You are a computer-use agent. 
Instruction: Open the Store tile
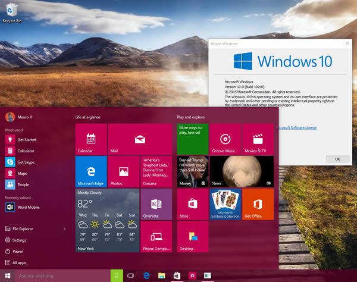click(x=193, y=204)
